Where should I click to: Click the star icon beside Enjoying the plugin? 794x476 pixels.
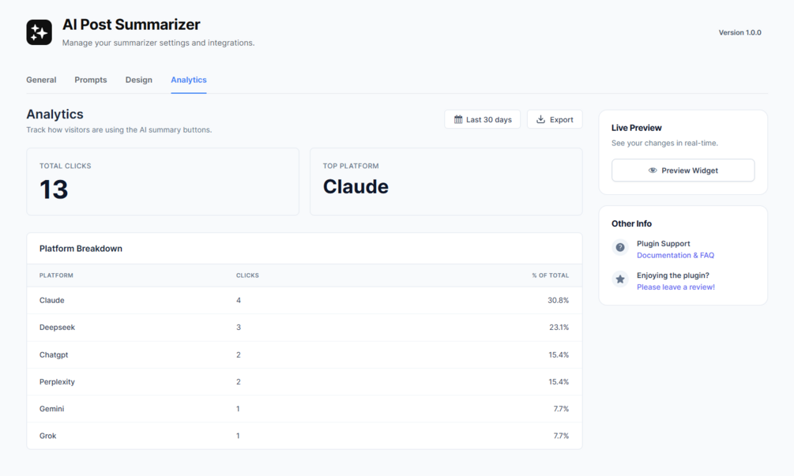click(x=620, y=279)
